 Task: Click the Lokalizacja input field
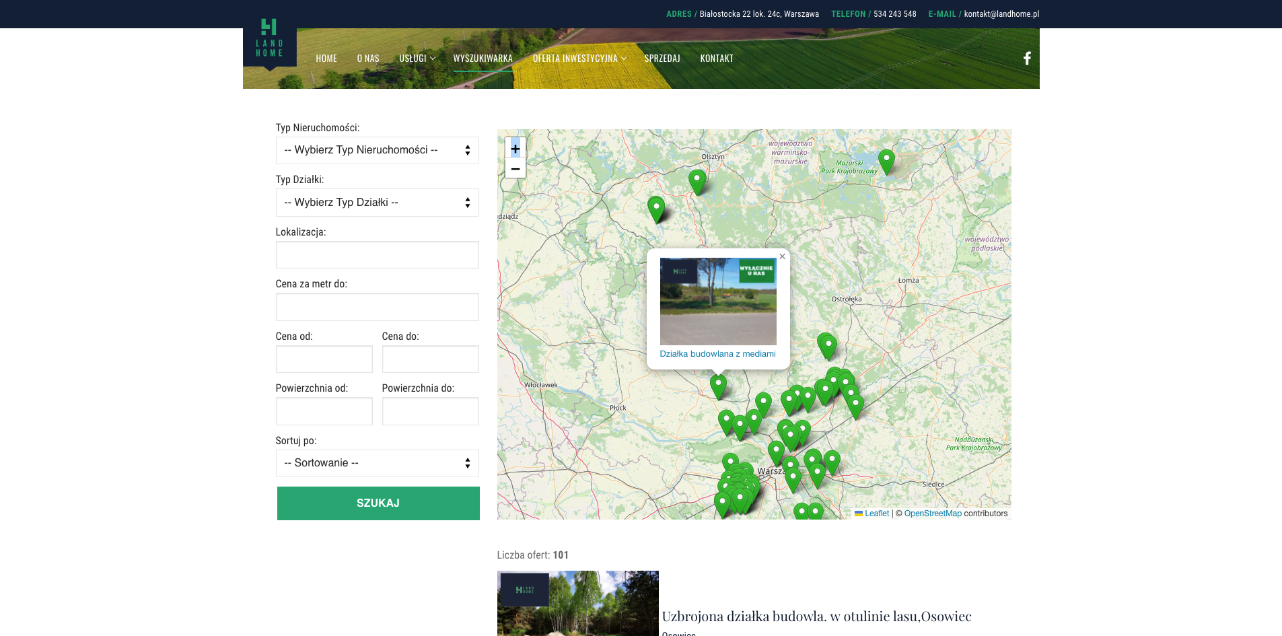[x=377, y=255]
